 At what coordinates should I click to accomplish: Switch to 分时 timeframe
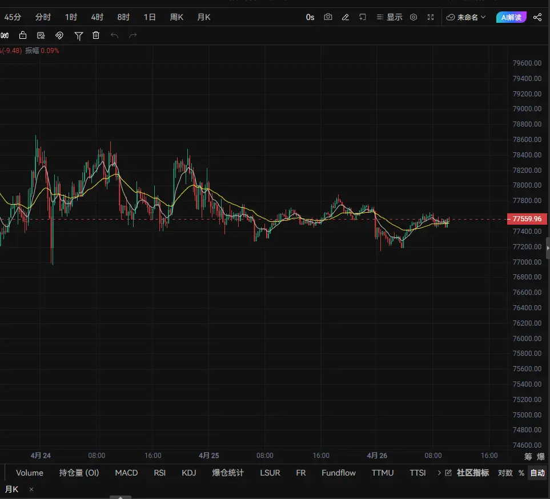pos(43,17)
